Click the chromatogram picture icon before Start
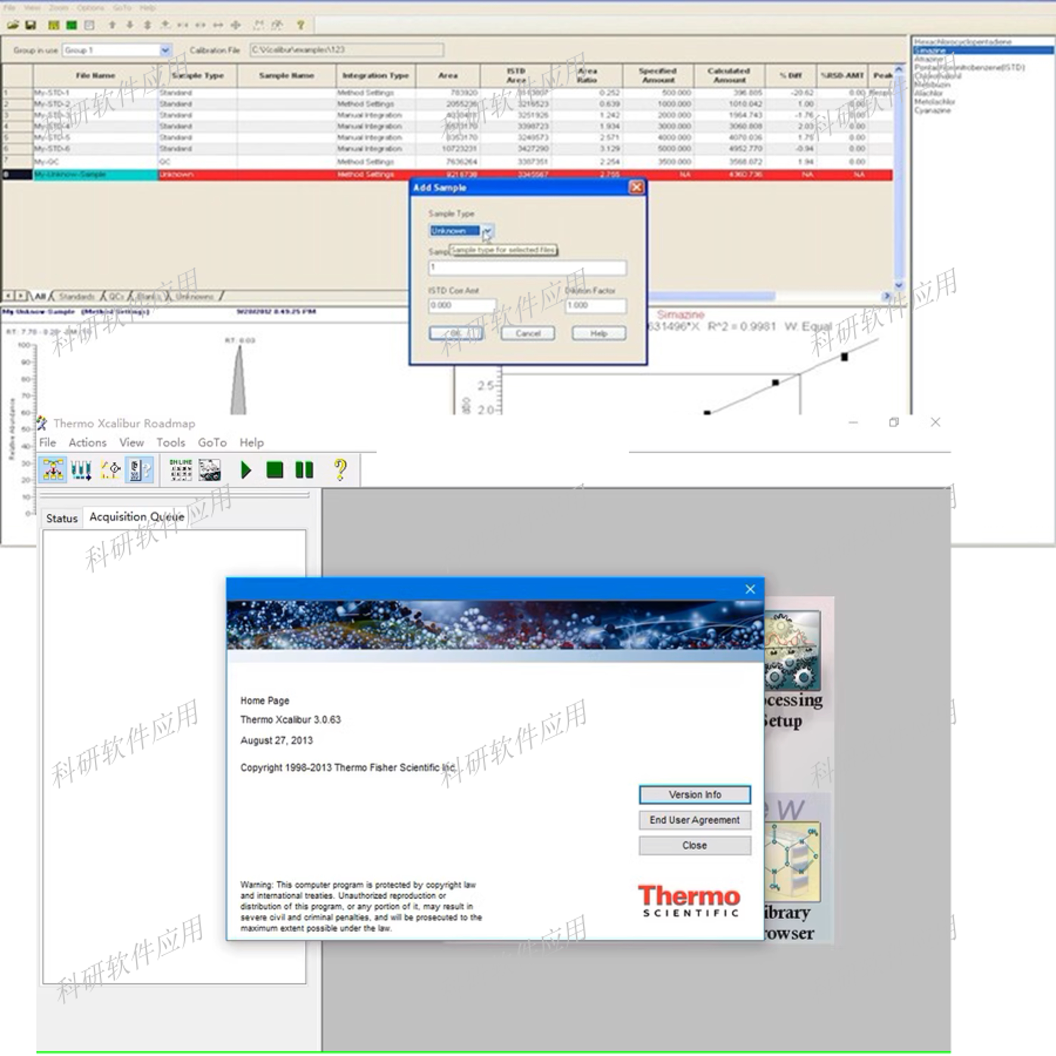The image size is (1056, 1056). pyautogui.click(x=210, y=470)
